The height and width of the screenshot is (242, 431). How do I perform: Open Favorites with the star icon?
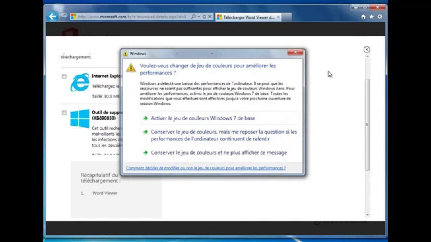coord(371,16)
